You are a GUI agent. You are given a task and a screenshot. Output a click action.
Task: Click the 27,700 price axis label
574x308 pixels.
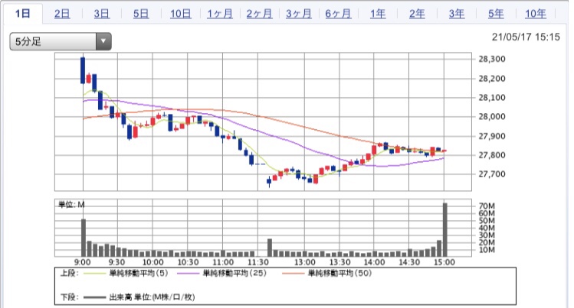point(492,174)
